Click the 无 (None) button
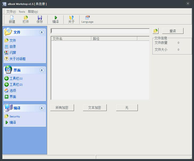Image resolution: width=194 pixels, height=161 pixels. [x=127, y=108]
